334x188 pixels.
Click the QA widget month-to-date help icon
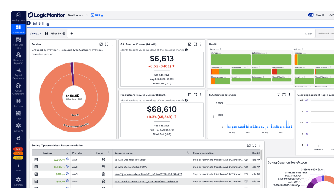point(186,50)
